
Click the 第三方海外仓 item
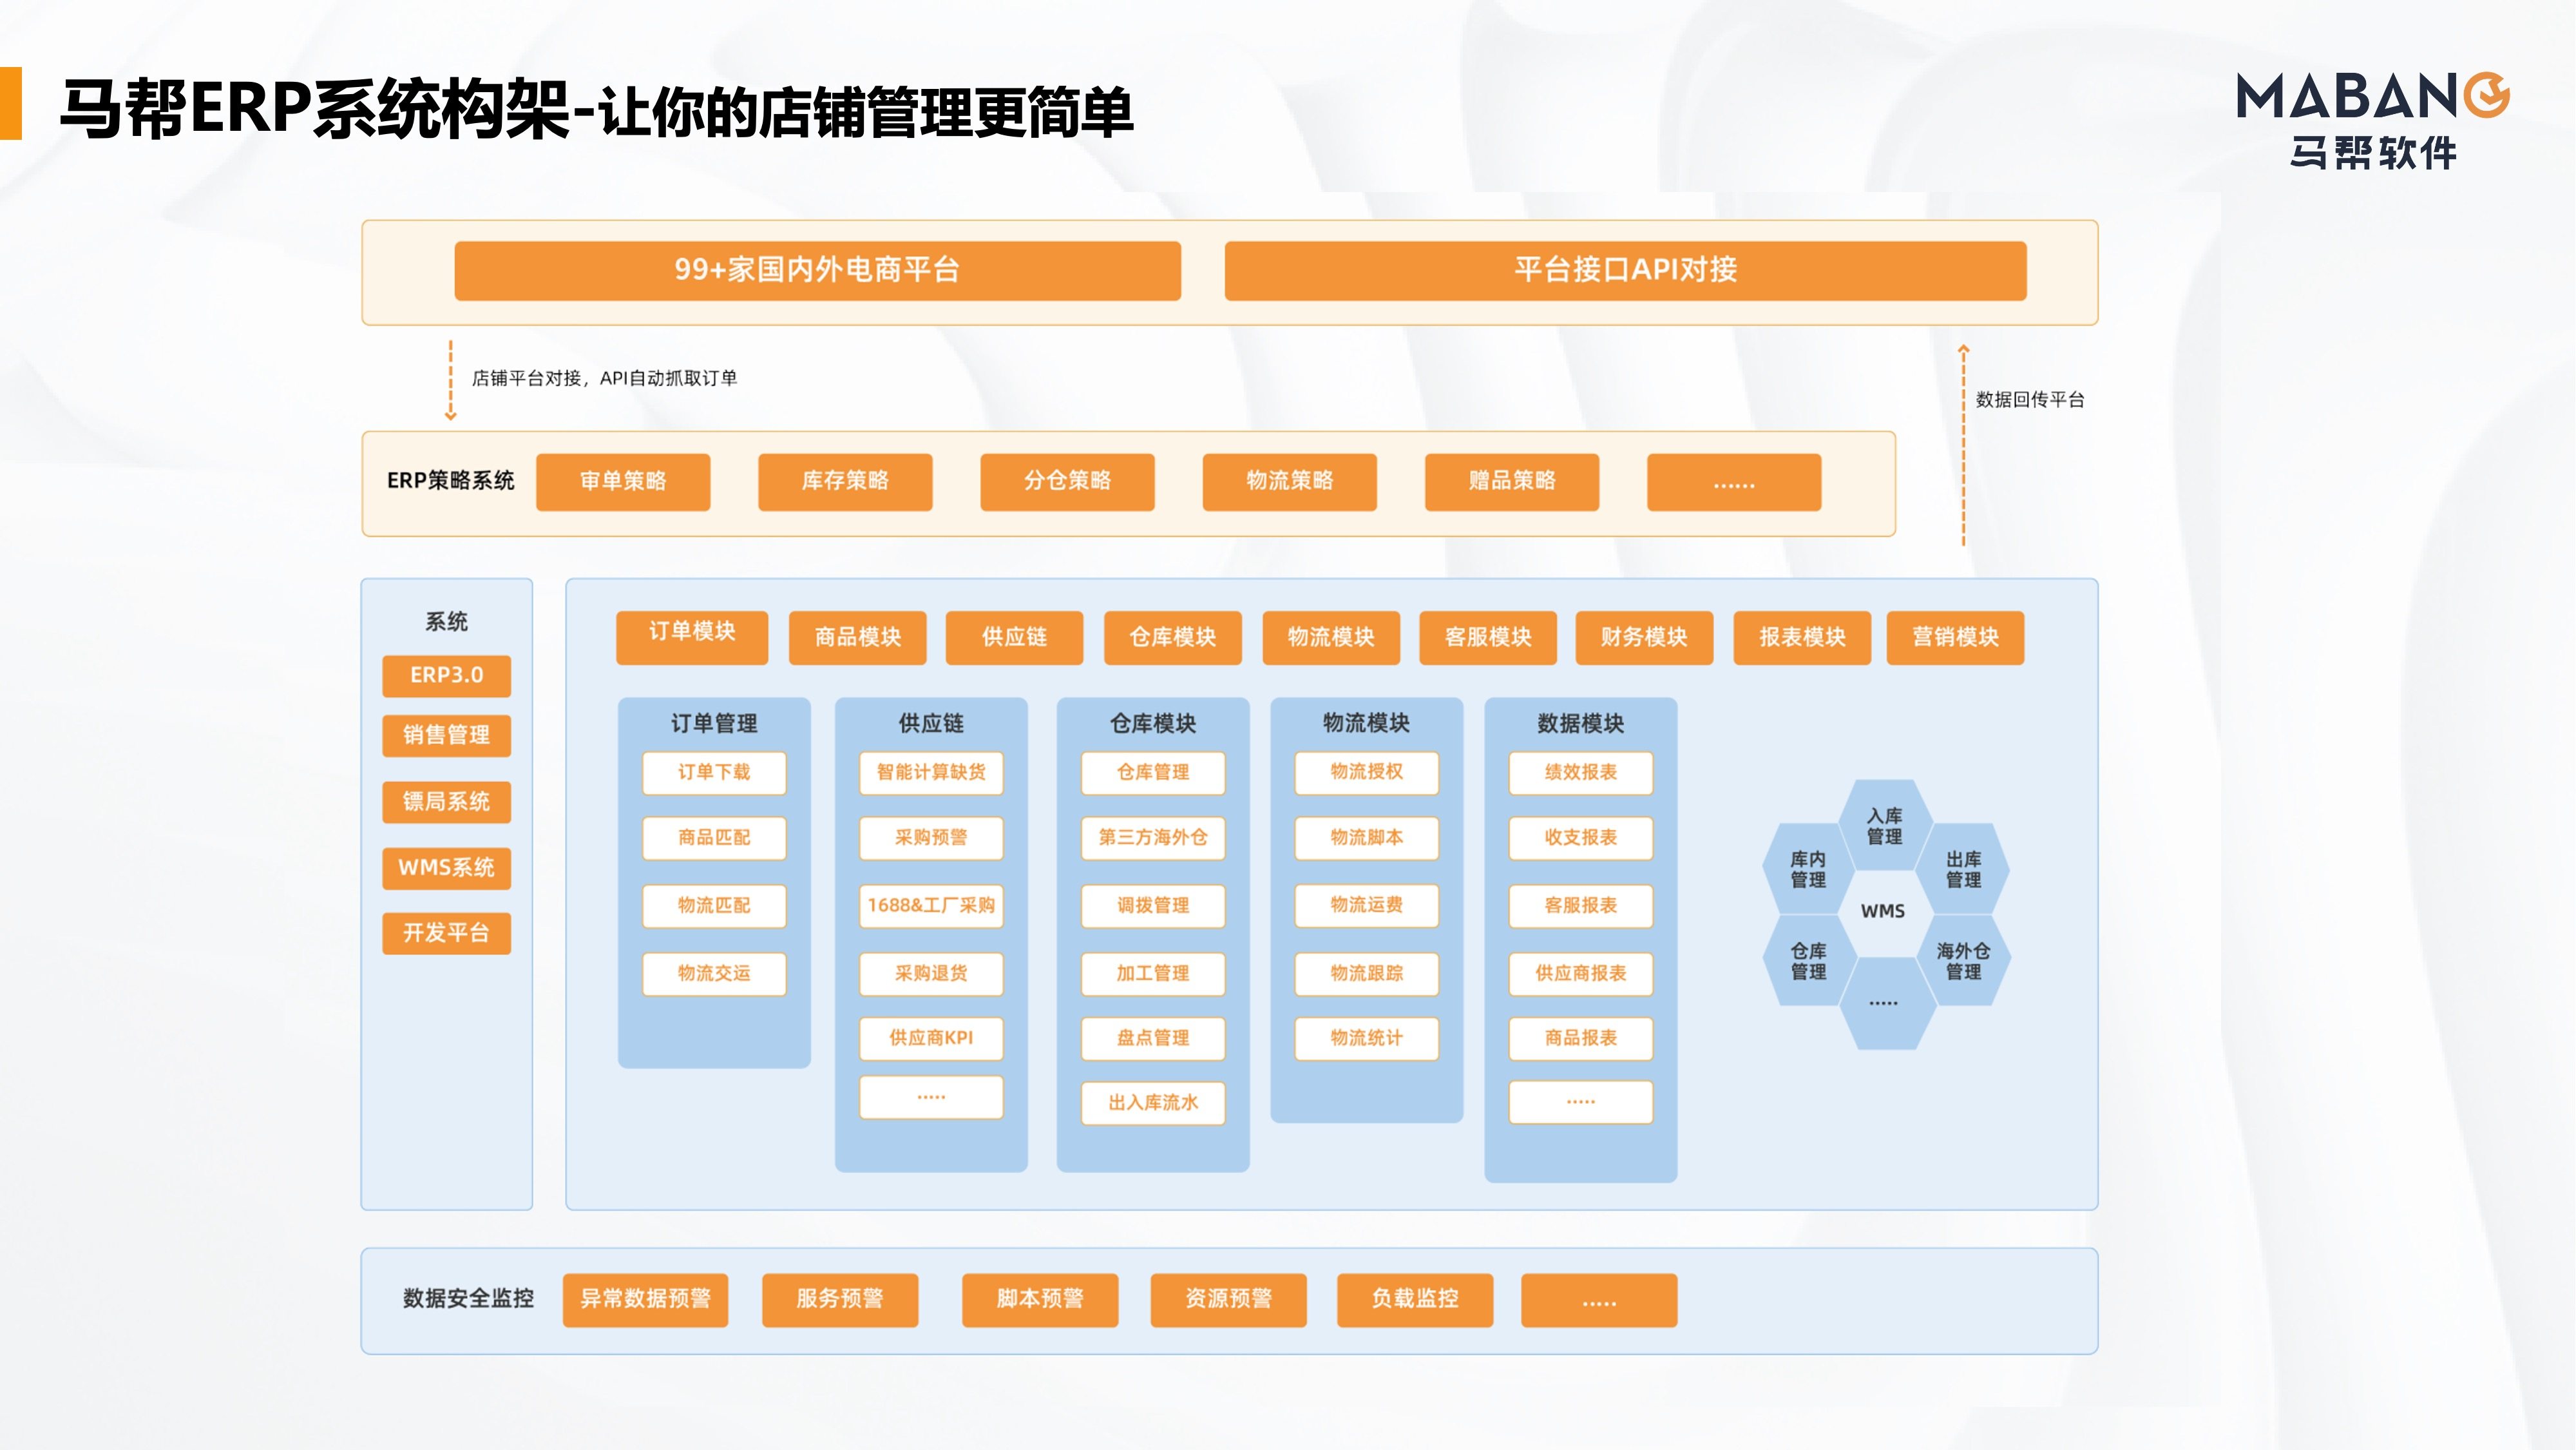click(x=1153, y=838)
